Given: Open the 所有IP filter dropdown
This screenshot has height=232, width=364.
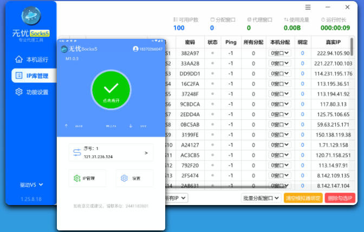Looking at the screenshot, I should pyautogui.click(x=175, y=198).
